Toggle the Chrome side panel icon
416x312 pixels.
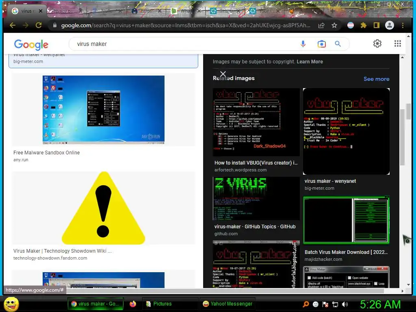coord(377,26)
